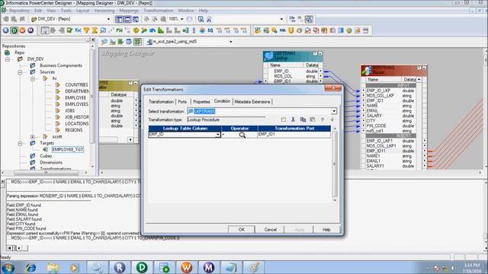Screen dimensions: 488x274
Task: Click OK in Edit Transformations dialog
Action: pyautogui.click(x=242, y=229)
